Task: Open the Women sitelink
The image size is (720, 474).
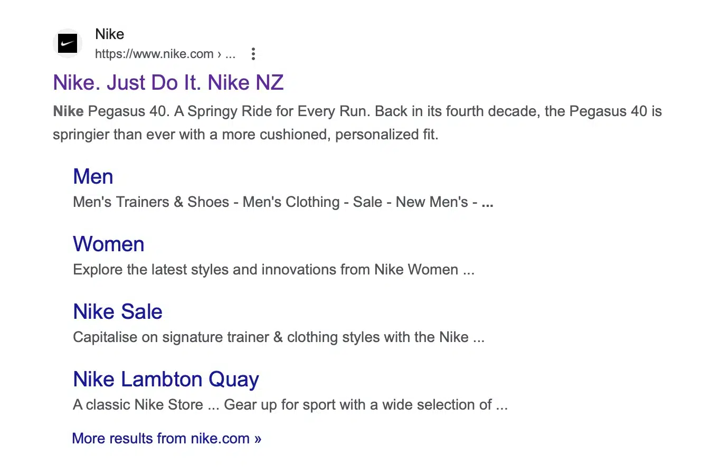Action: [x=108, y=244]
